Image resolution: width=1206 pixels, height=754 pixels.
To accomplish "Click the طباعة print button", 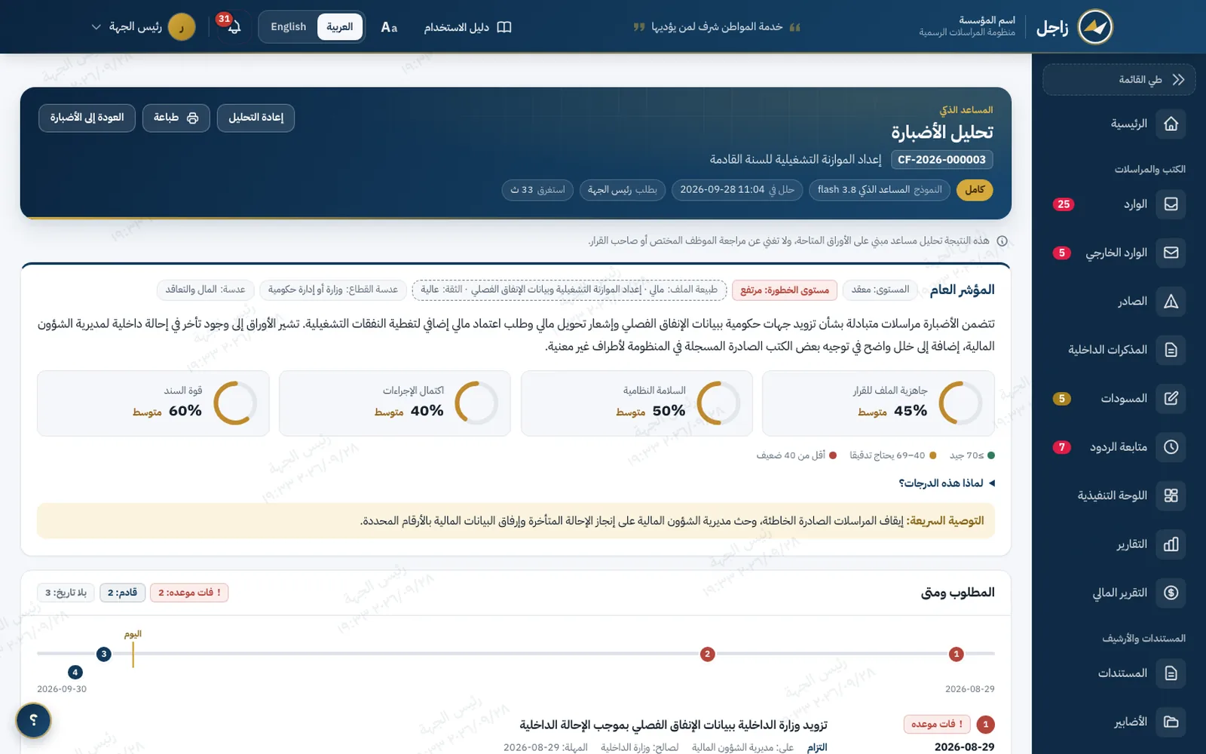I will tap(176, 118).
